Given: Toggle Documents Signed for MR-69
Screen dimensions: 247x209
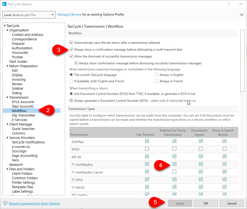Looking at the screenshot, I should point(201,156).
